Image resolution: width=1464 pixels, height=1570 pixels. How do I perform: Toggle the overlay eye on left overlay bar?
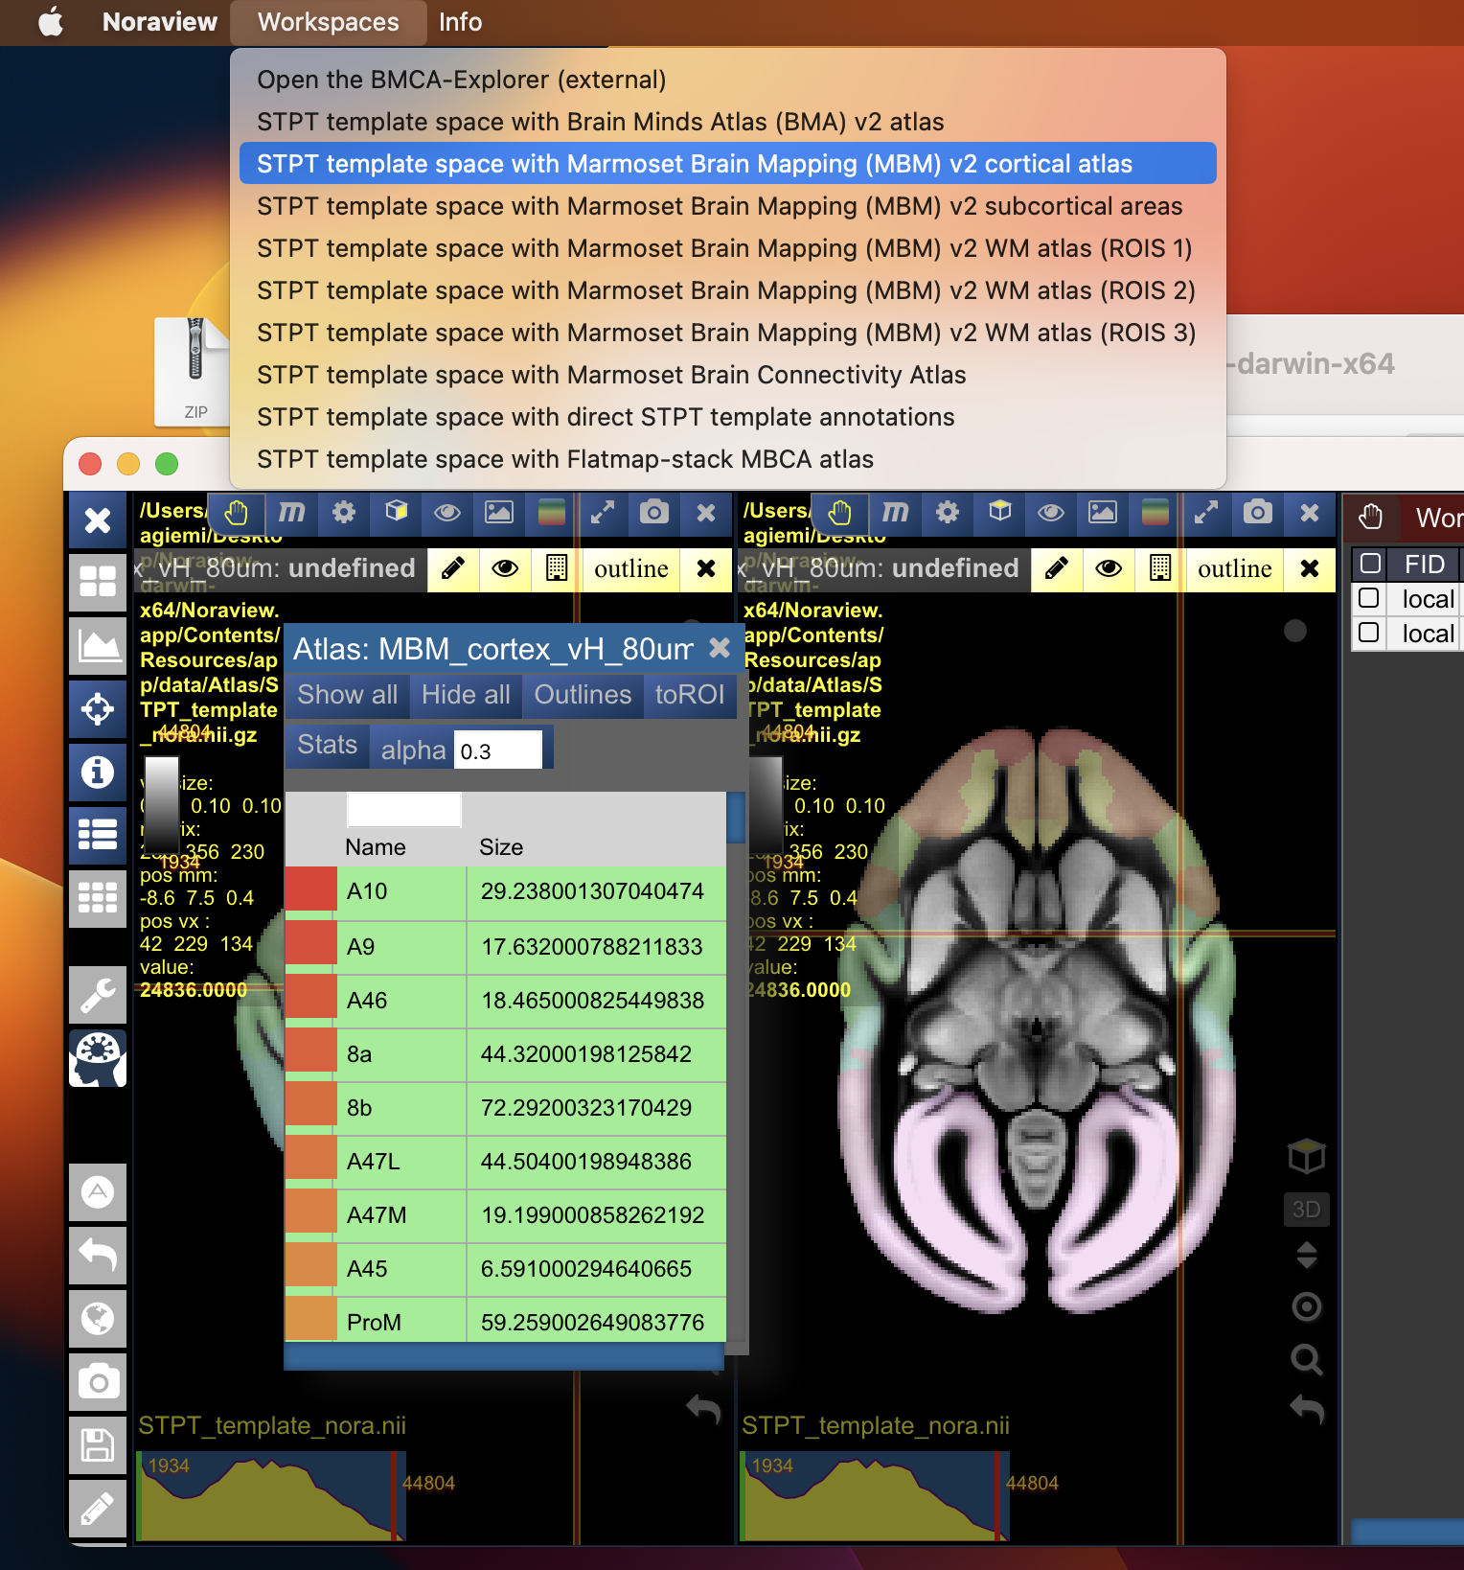[505, 569]
